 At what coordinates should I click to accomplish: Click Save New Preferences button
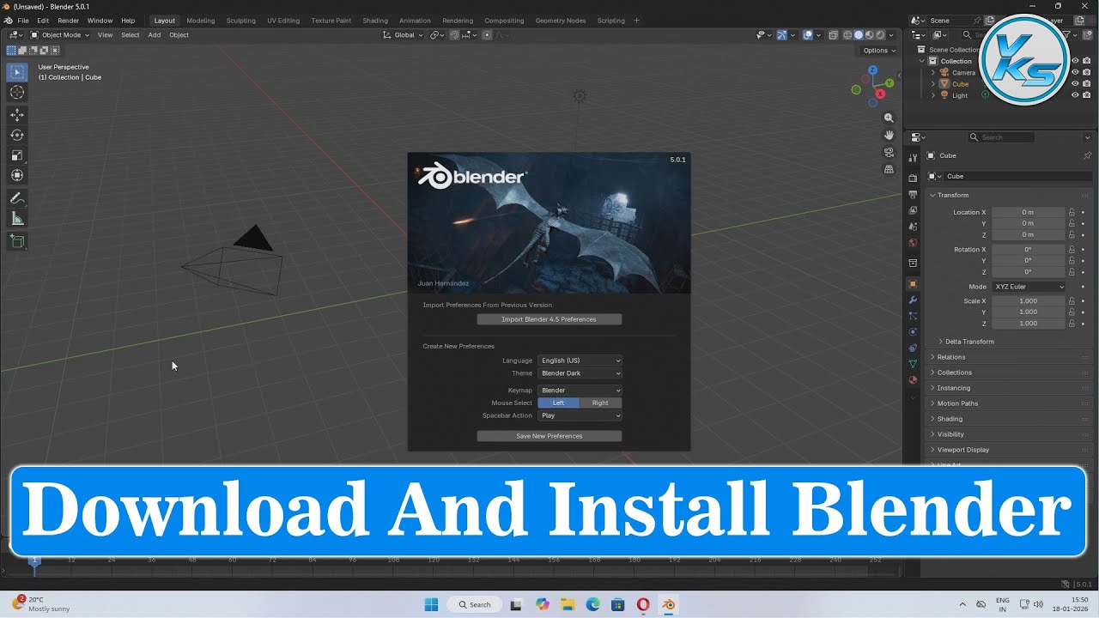[x=549, y=436]
